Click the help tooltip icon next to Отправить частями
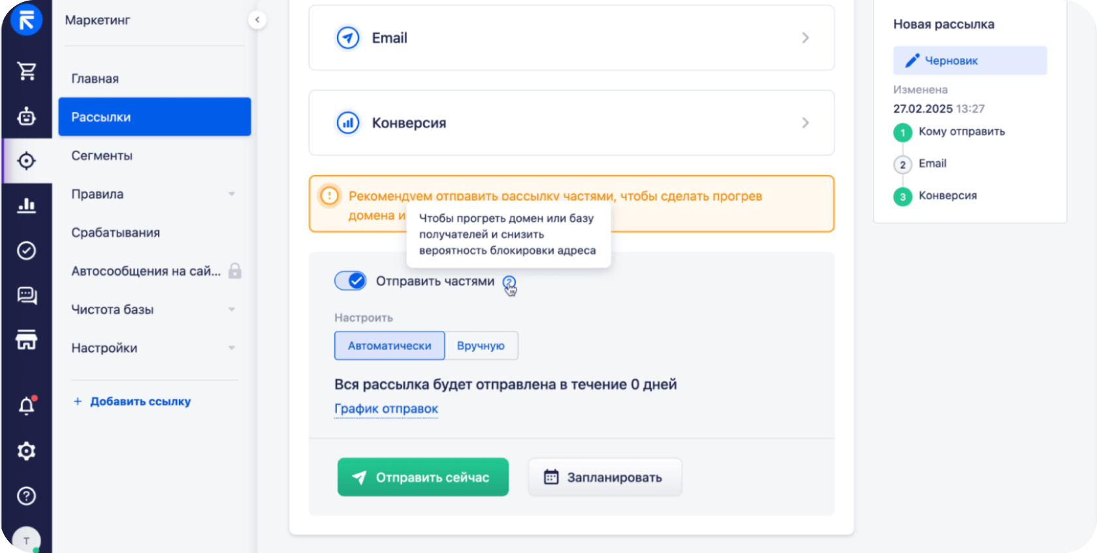The height and width of the screenshot is (553, 1097). [509, 282]
